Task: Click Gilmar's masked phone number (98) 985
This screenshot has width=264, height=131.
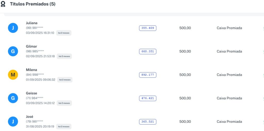Action: [35, 51]
